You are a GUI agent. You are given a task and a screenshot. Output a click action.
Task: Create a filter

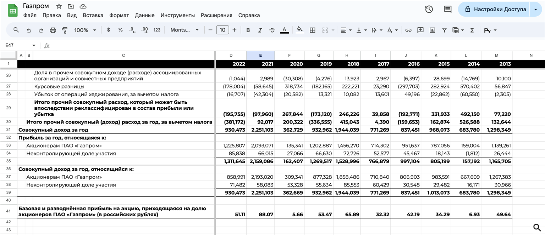tap(444, 30)
